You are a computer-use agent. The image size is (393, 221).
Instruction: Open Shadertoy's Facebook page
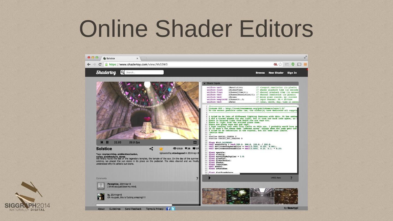pos(168,209)
